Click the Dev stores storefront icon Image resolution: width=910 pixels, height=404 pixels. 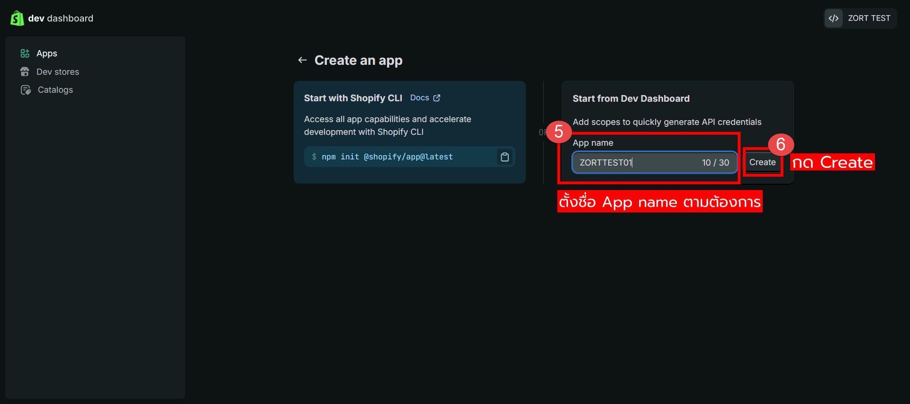(x=25, y=72)
